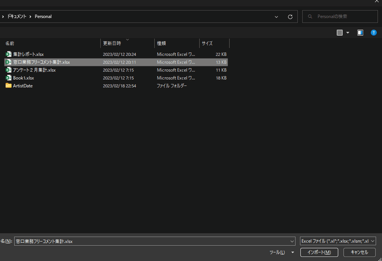Close the dialog window
The width and height of the screenshot is (382, 261).
(377, 1)
